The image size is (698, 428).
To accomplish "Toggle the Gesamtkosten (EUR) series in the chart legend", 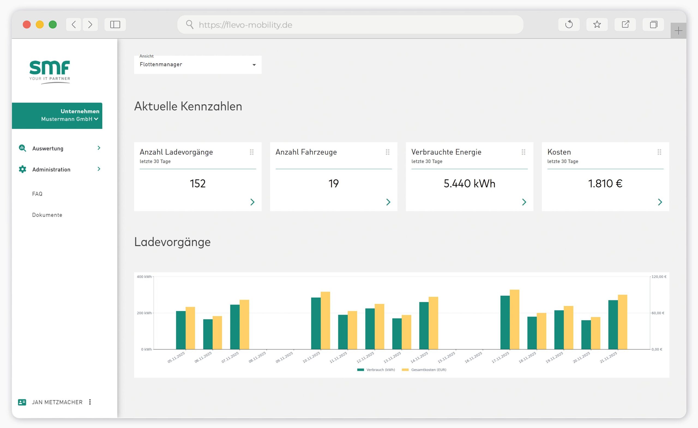I will tap(424, 370).
